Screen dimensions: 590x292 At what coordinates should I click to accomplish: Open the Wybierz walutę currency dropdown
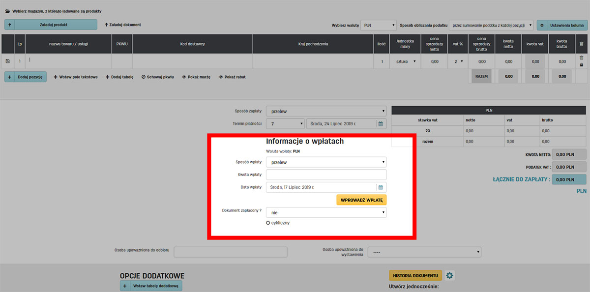[379, 25]
